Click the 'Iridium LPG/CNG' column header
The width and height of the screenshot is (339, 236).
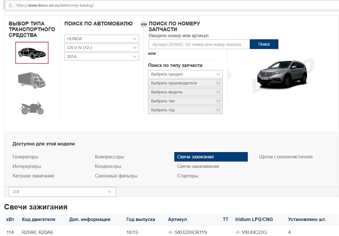(x=254, y=219)
